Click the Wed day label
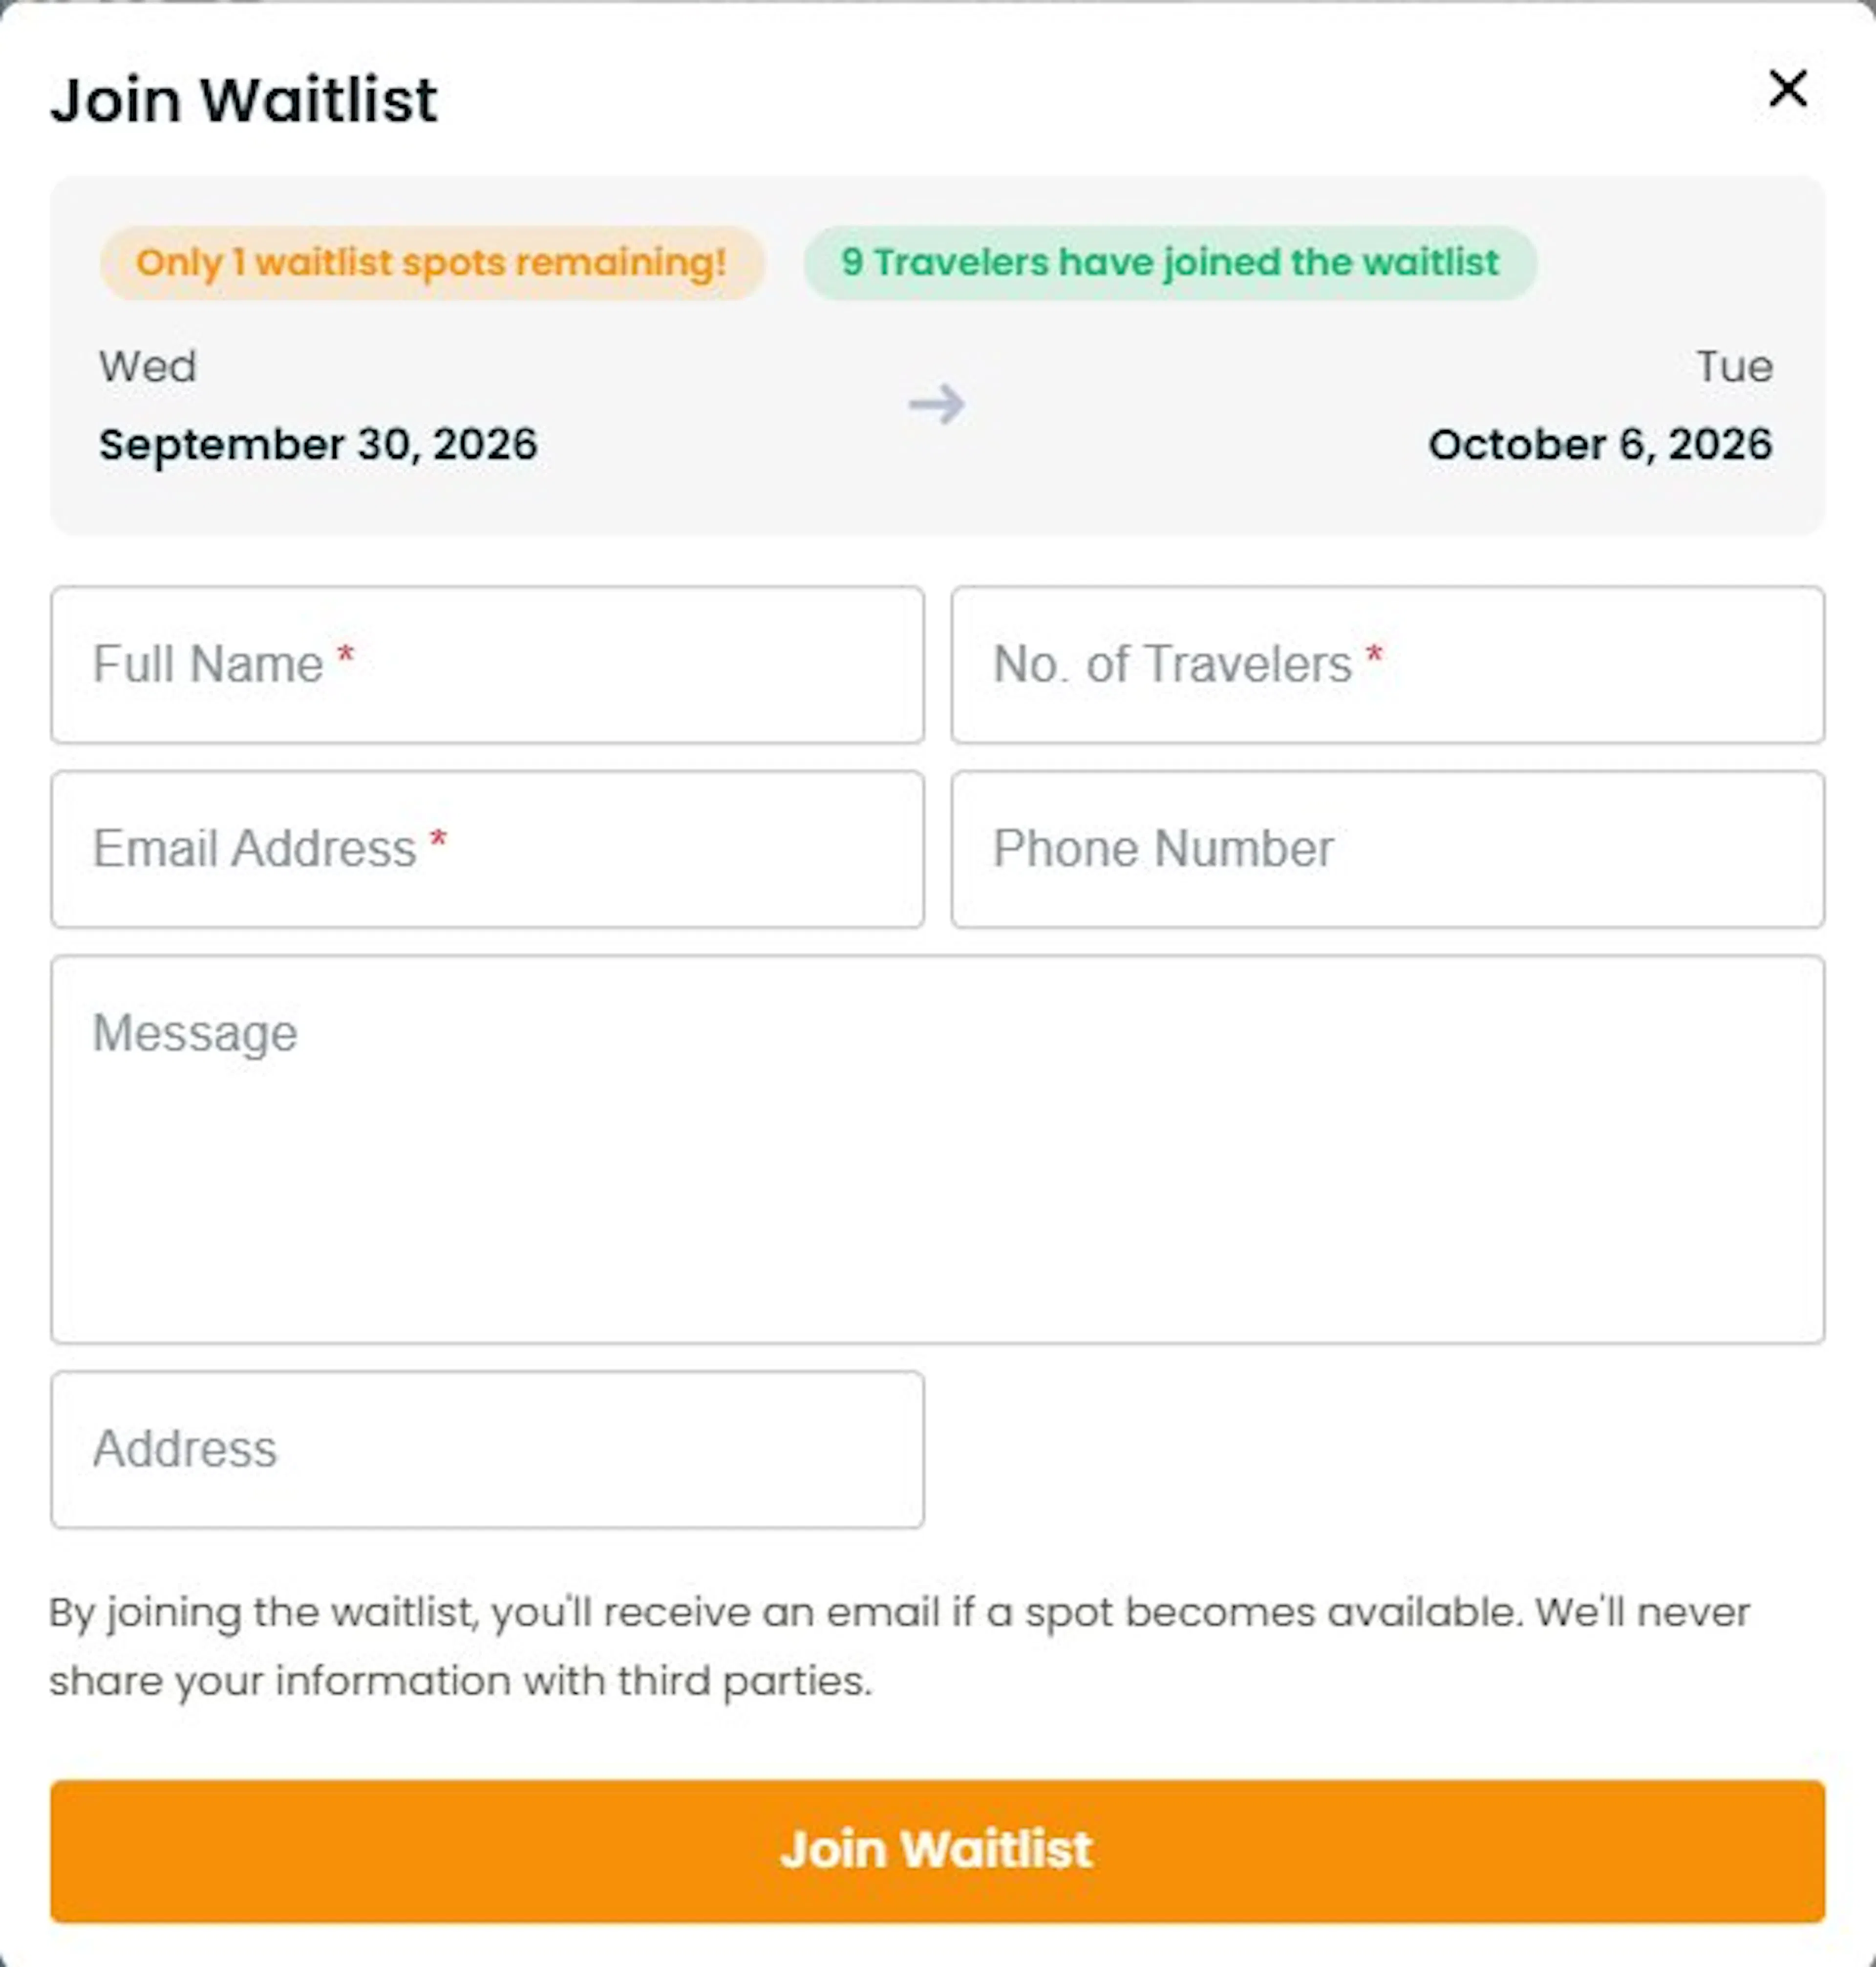 [147, 366]
